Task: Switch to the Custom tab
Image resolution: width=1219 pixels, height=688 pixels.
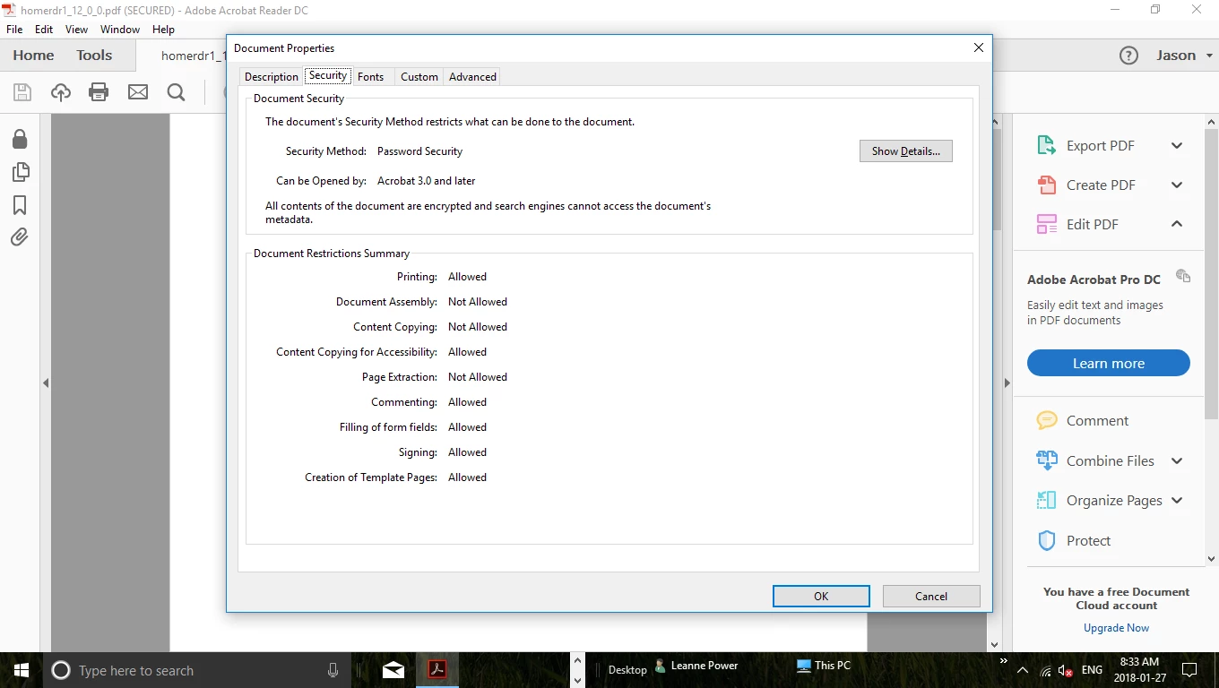Action: coord(419,77)
